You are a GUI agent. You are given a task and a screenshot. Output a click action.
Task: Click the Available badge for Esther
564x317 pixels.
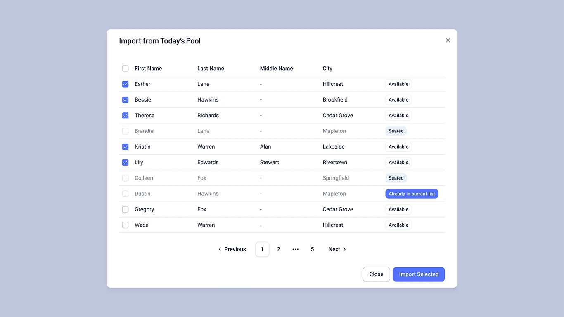398,84
